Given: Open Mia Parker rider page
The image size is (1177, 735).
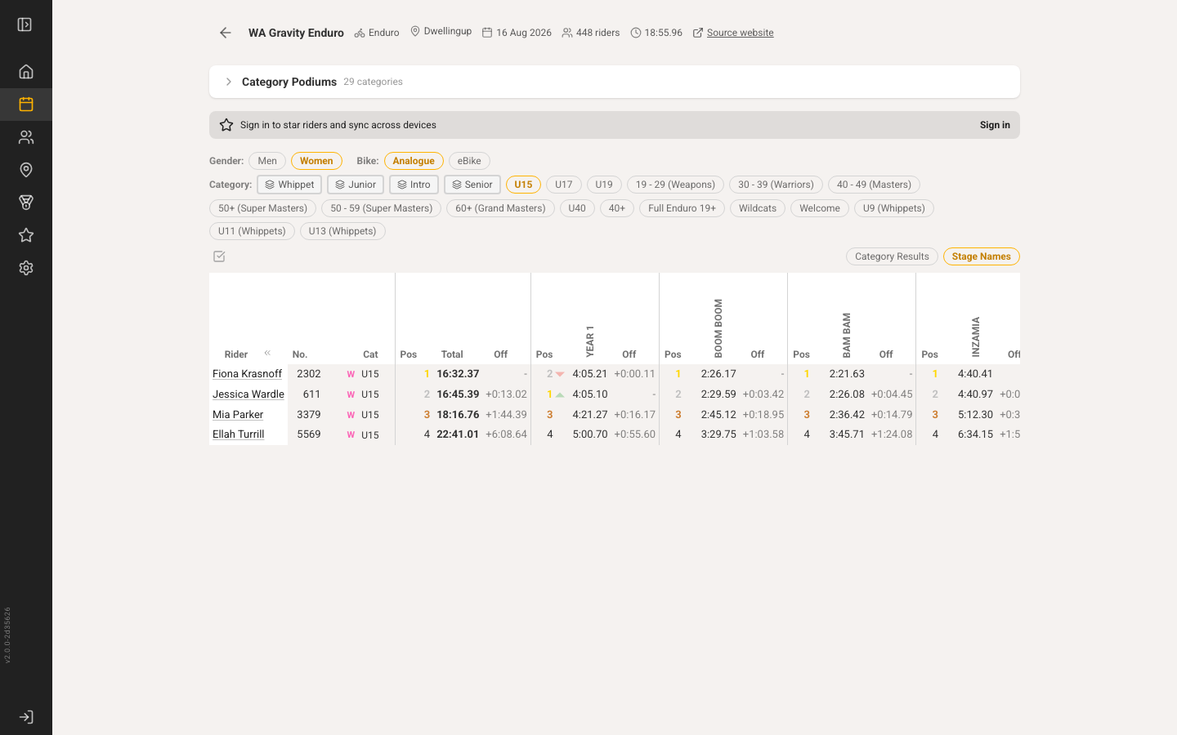Looking at the screenshot, I should 238,415.
